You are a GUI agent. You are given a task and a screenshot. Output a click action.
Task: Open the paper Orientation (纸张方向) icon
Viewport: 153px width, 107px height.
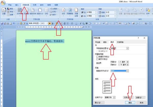(x=33, y=11)
